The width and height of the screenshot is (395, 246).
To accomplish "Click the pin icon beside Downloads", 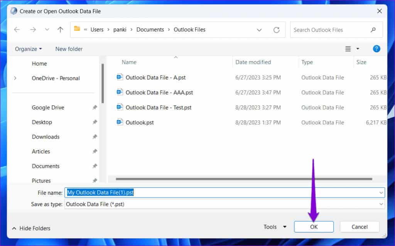I will coord(95,137).
